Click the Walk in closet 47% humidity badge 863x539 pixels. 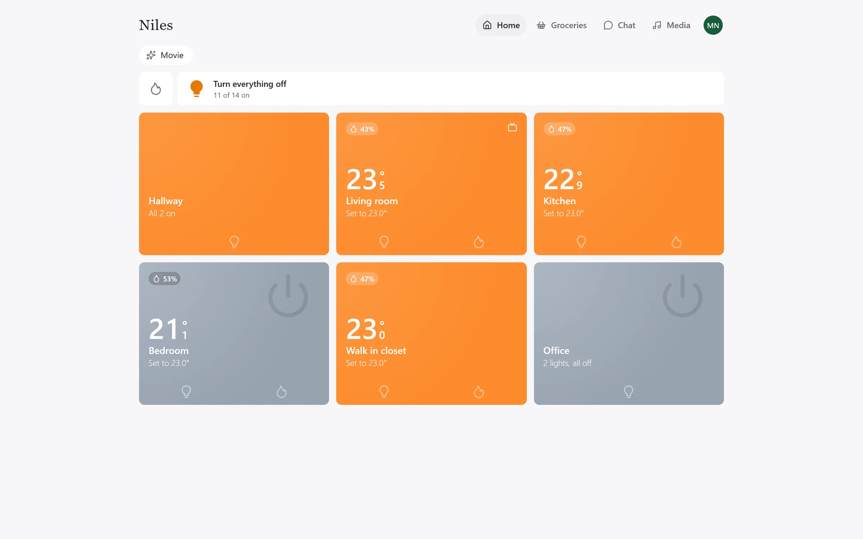[x=362, y=278]
